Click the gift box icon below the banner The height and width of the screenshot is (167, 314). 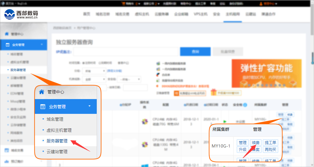coord(214,93)
